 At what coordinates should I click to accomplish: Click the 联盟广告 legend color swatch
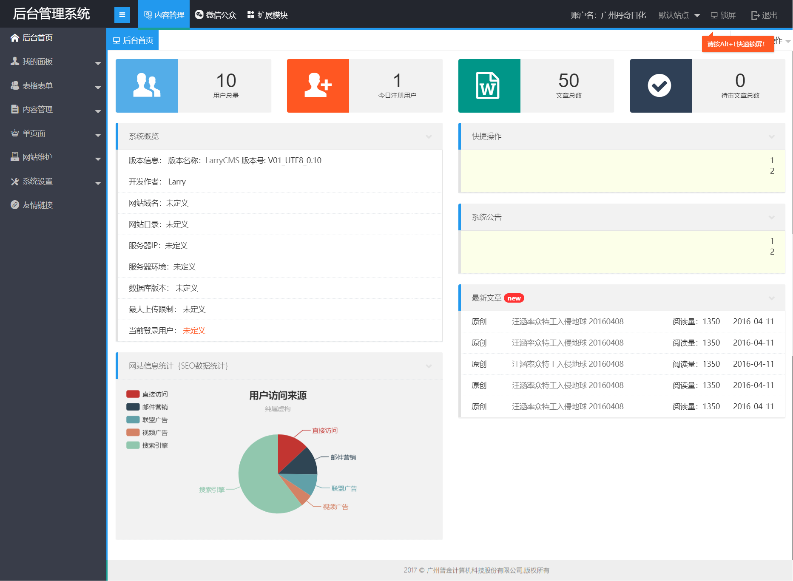point(133,419)
